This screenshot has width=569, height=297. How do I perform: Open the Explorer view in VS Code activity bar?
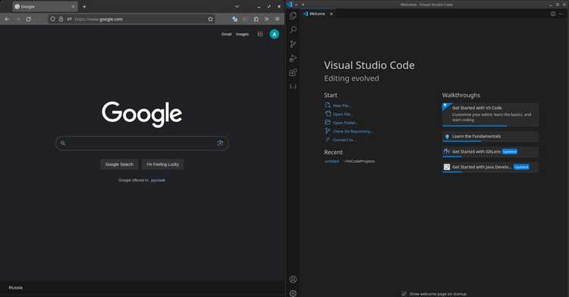click(293, 15)
